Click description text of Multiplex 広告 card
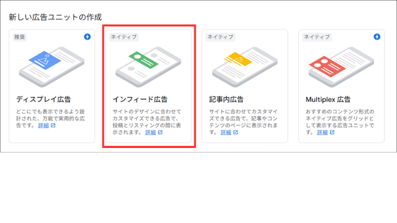The image size is (397, 223). click(x=340, y=122)
